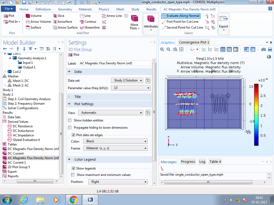
Task: Open the File menu
Action: [x=8, y=9]
